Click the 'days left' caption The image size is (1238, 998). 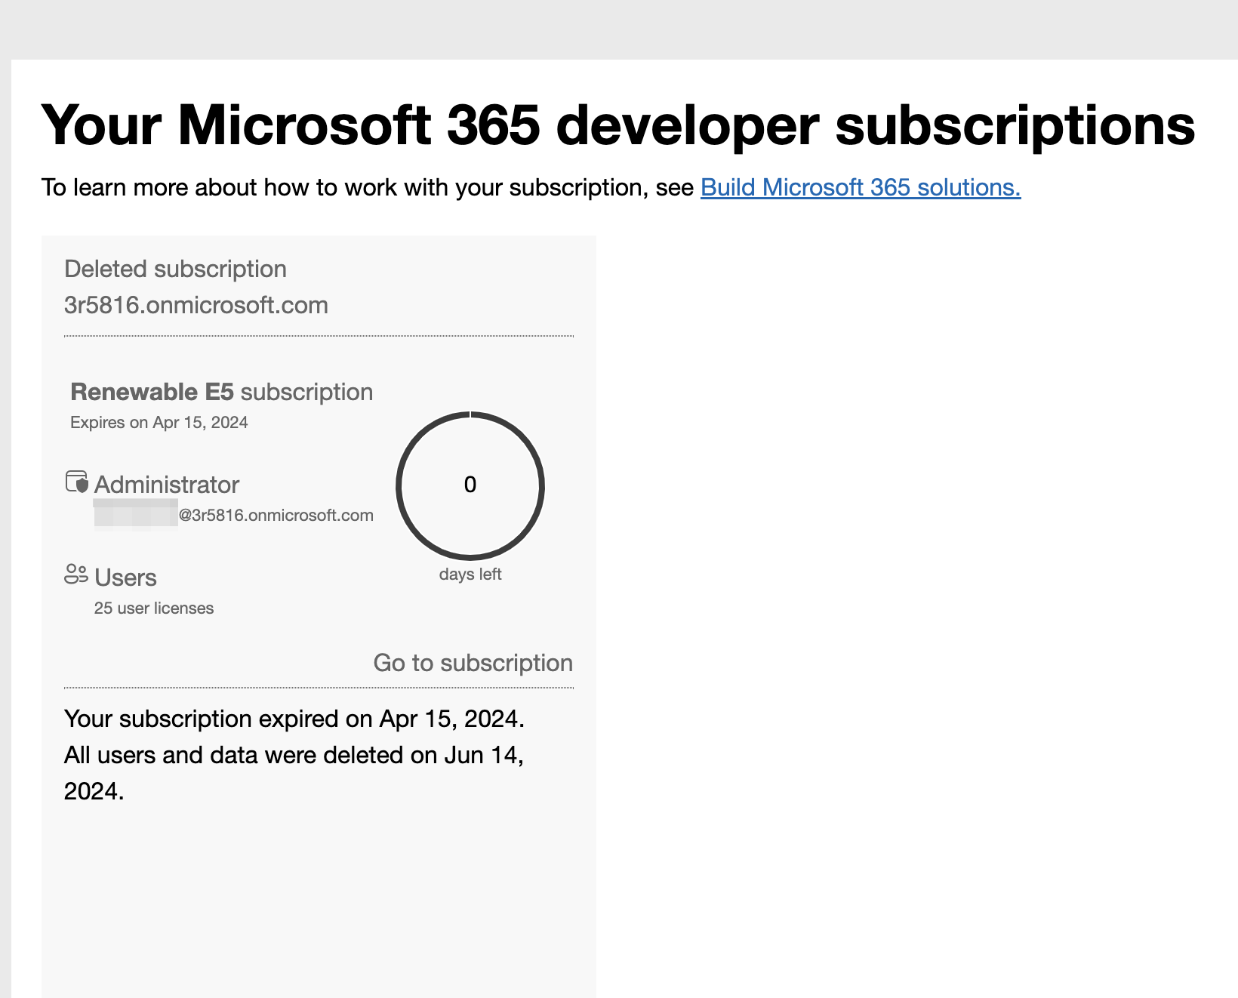click(x=470, y=574)
